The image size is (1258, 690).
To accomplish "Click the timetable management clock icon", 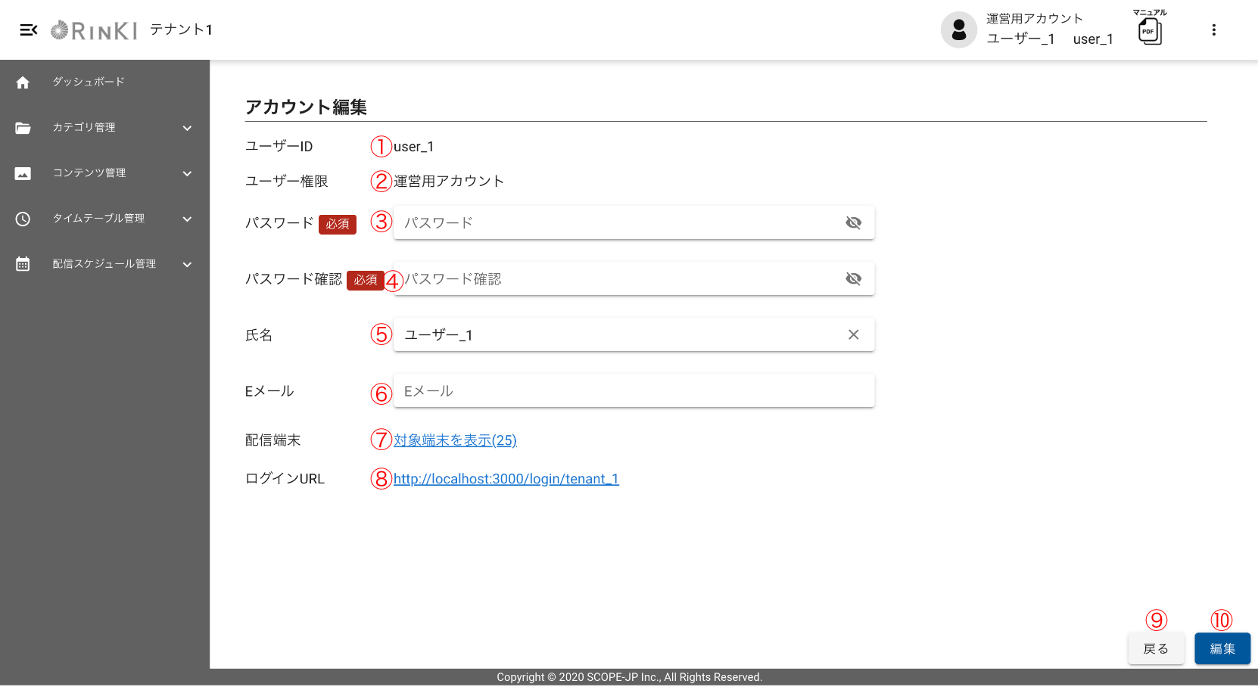I will 23,219.
